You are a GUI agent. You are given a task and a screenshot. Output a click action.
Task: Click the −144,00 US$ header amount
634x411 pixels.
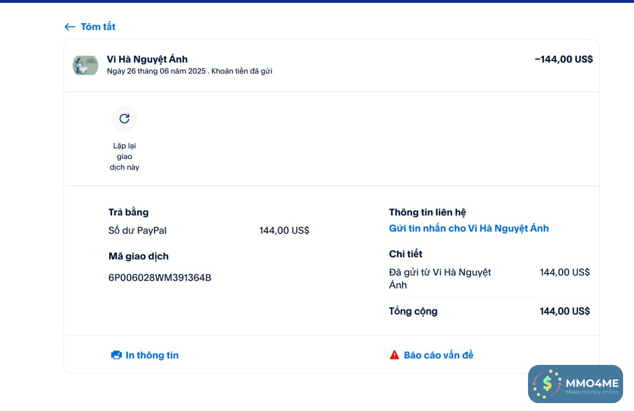tap(564, 59)
